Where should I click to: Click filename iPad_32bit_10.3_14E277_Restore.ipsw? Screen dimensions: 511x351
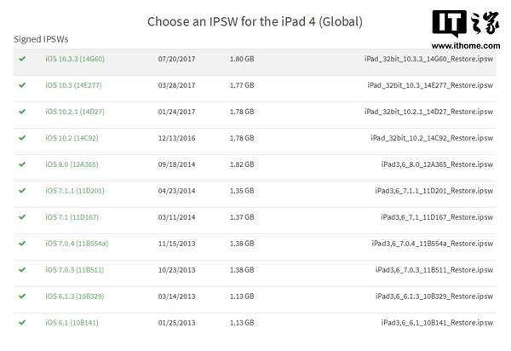tap(430, 85)
